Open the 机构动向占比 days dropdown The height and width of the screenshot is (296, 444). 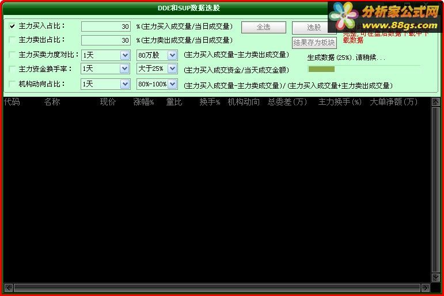pyautogui.click(x=124, y=84)
